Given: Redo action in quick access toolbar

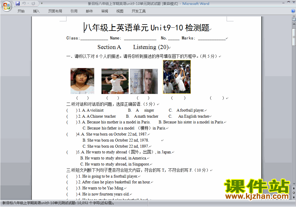Looking at the screenshot, I should [34, 3].
